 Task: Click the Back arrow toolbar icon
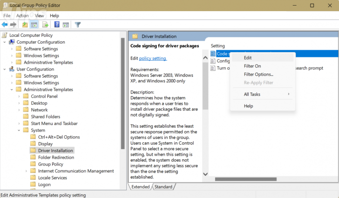coord(5,25)
